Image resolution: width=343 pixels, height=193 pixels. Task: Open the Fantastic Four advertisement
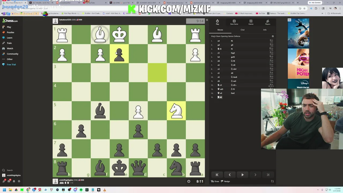pyautogui.click(x=298, y=34)
